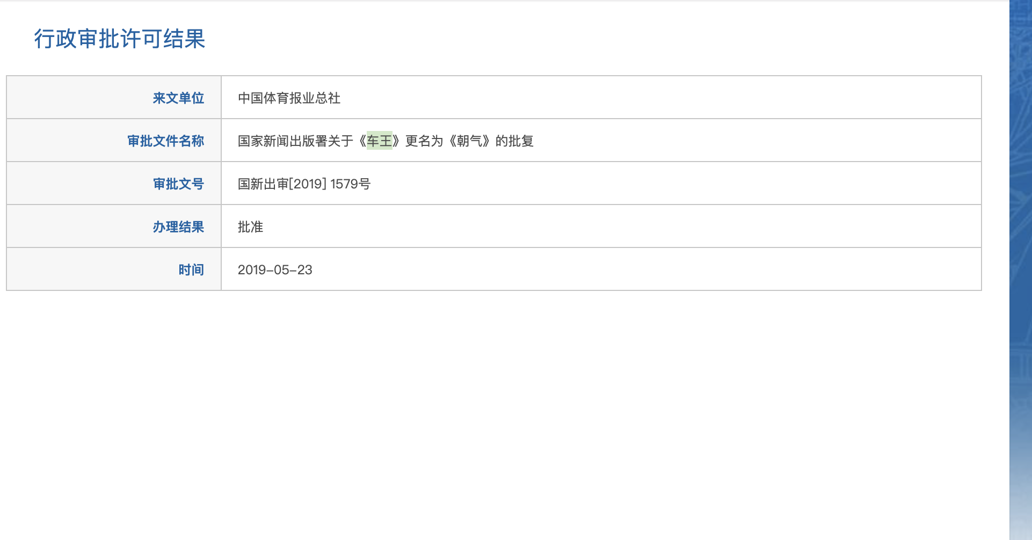1032x540 pixels.
Task: Select the 办理结果 label cell
Action: click(x=114, y=226)
